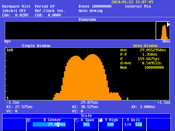Image resolution: width=175 pixels, height=131 pixels.
Task: Select the Hardware Hist mode label
Action: tap(16, 6)
